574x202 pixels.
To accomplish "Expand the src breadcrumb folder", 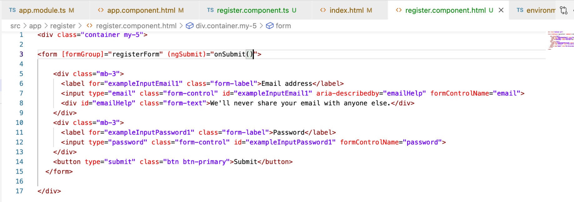I will point(15,26).
